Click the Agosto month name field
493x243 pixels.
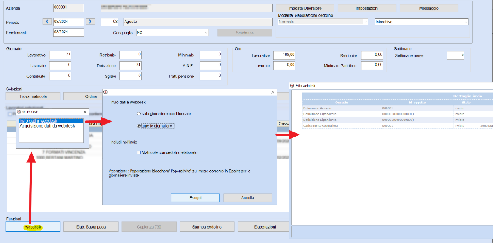[x=198, y=22]
